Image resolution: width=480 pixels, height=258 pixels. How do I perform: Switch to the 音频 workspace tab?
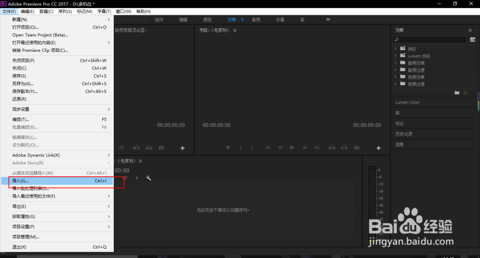tap(256, 20)
